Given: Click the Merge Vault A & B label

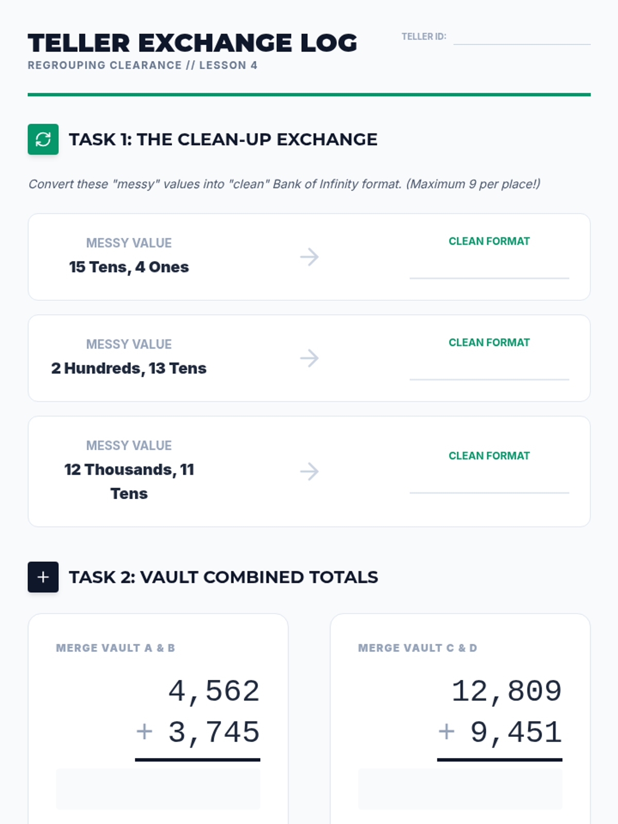Looking at the screenshot, I should [x=115, y=648].
